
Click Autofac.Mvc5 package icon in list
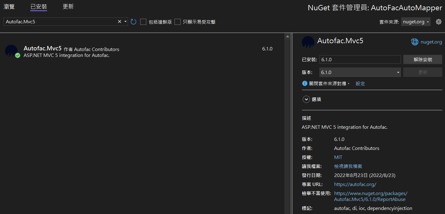click(11, 51)
